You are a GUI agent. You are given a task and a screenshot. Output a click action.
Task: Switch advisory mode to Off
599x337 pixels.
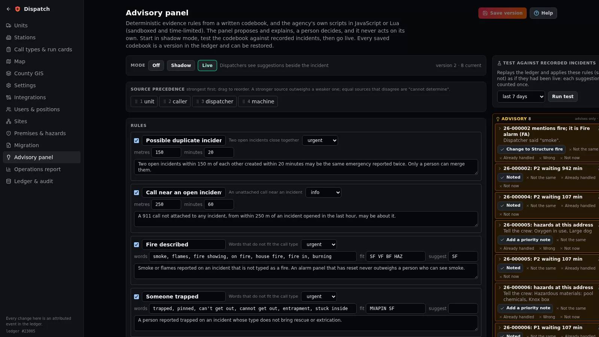(156, 66)
